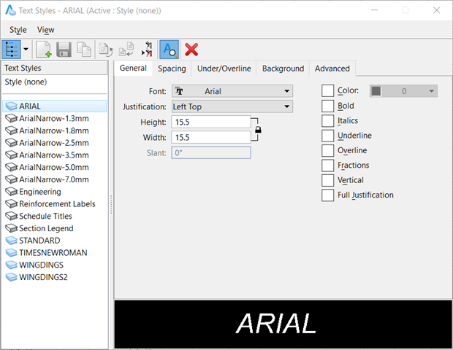Expand the Font dropdown showing Arial
The image size is (453, 350).
click(232, 91)
